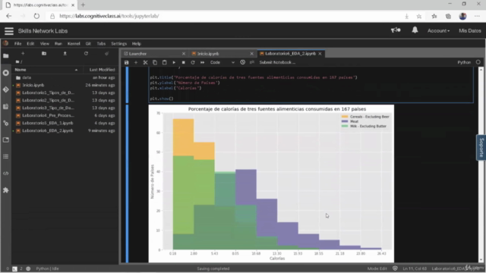
Task: Click the kernel status circle indicator
Action: pos(478,62)
